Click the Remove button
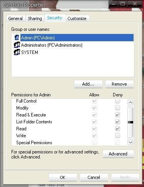This screenshot has height=187, width=144. point(119,84)
